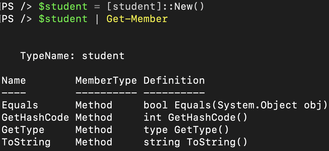This screenshot has height=151, width=329.
Task: Click the GetType method name
Action: point(23,130)
